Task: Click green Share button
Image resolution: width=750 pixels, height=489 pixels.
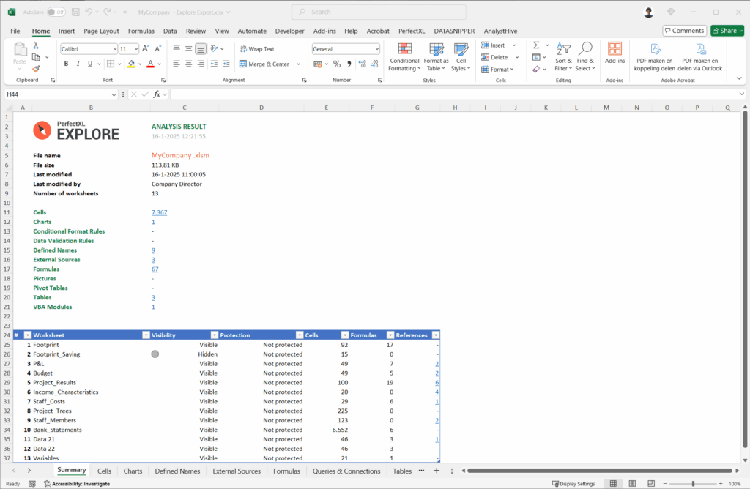Action: point(727,31)
